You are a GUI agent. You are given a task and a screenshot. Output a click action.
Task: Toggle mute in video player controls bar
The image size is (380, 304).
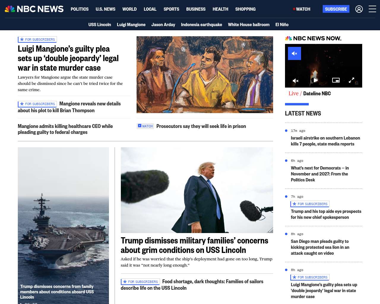coord(296,80)
